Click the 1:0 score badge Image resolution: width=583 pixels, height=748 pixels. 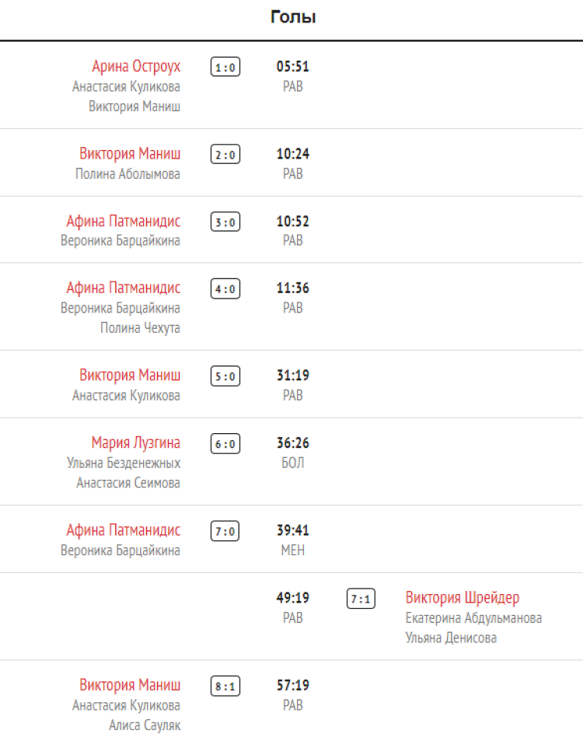[x=225, y=68]
